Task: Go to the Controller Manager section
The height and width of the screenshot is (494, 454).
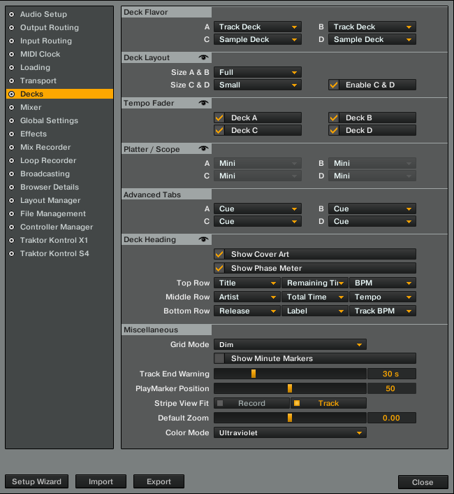Action: coord(57,227)
